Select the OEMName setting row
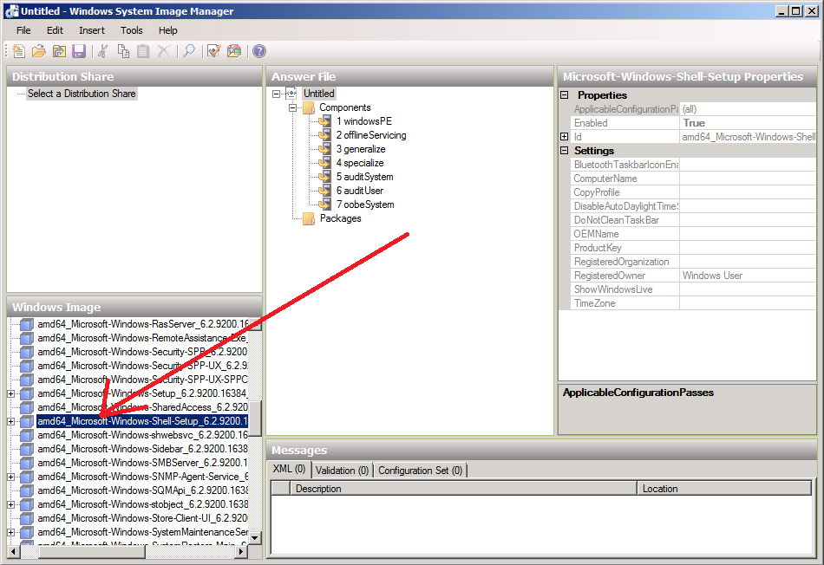This screenshot has height=565, width=824. click(x=693, y=234)
